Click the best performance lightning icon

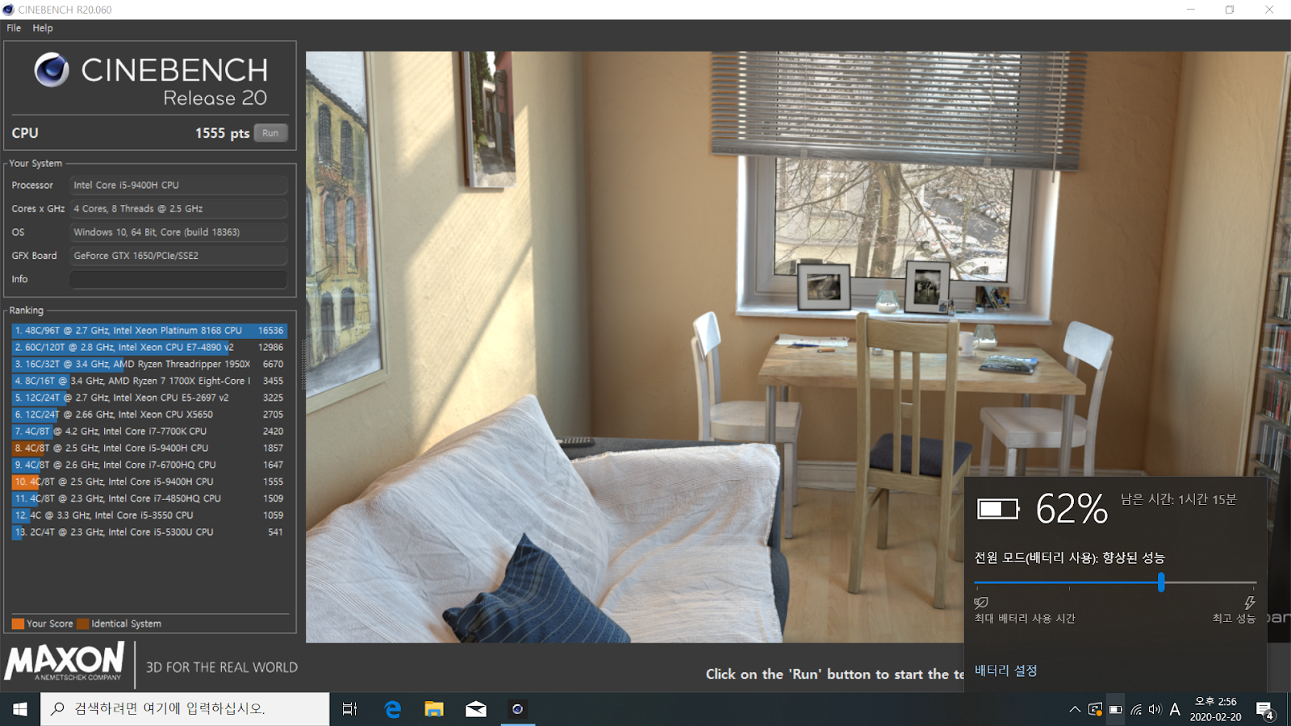1249,603
